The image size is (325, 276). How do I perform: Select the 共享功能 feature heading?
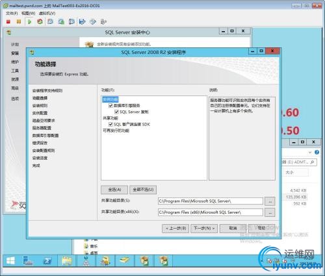tap(110, 118)
